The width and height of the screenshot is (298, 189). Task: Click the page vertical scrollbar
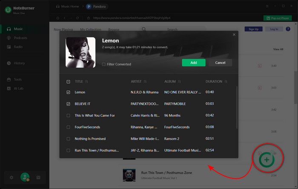coord(295,87)
